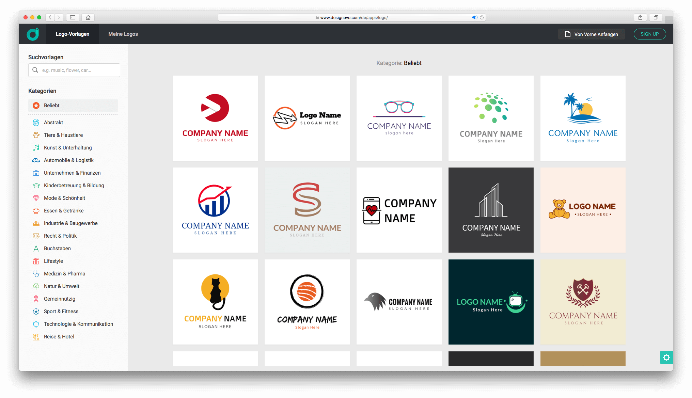Show all tabs overview button
The image size is (692, 398).
tap(656, 17)
